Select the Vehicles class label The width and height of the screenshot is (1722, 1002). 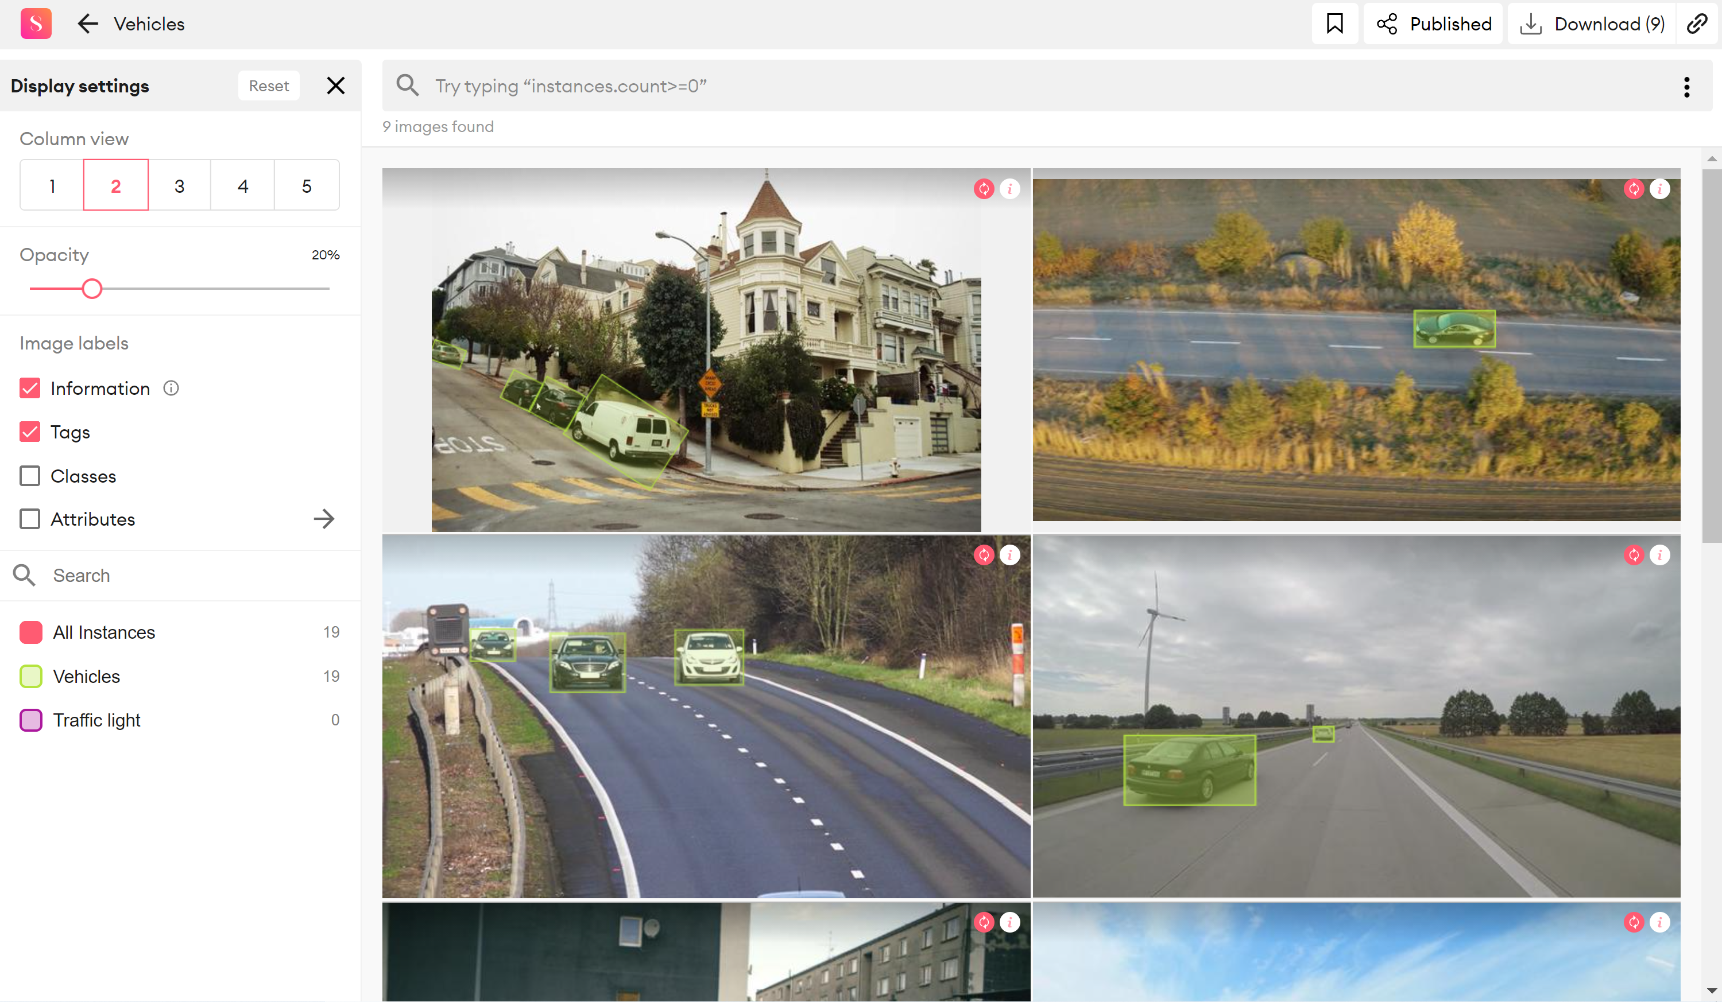tap(86, 676)
